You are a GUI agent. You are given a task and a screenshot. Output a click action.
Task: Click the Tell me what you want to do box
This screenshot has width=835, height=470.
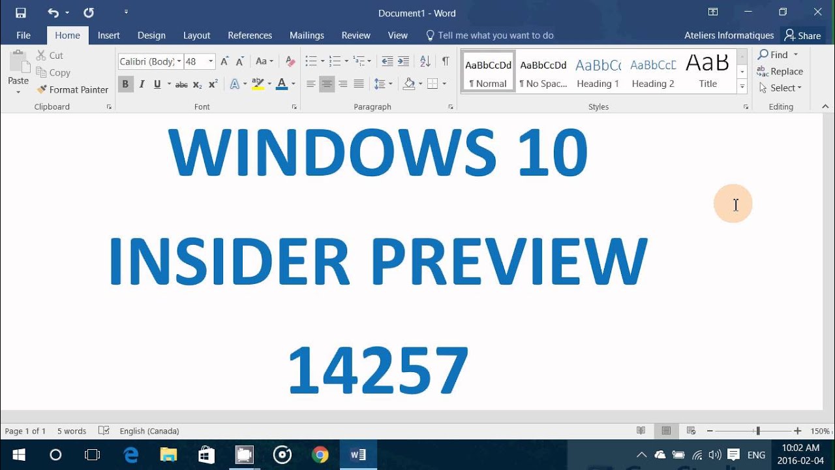click(x=489, y=35)
